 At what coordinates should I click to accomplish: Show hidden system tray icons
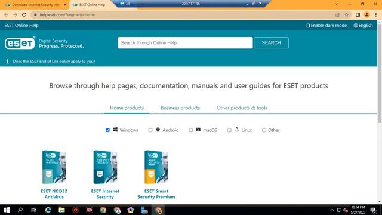point(332,210)
